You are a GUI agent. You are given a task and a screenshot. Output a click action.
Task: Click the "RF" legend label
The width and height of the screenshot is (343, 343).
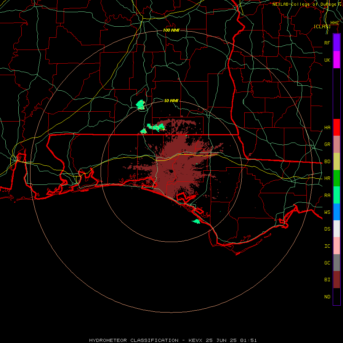point(327,43)
